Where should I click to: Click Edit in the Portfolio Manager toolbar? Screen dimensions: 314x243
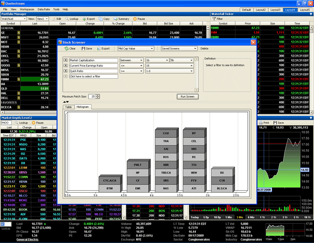(x=56, y=19)
